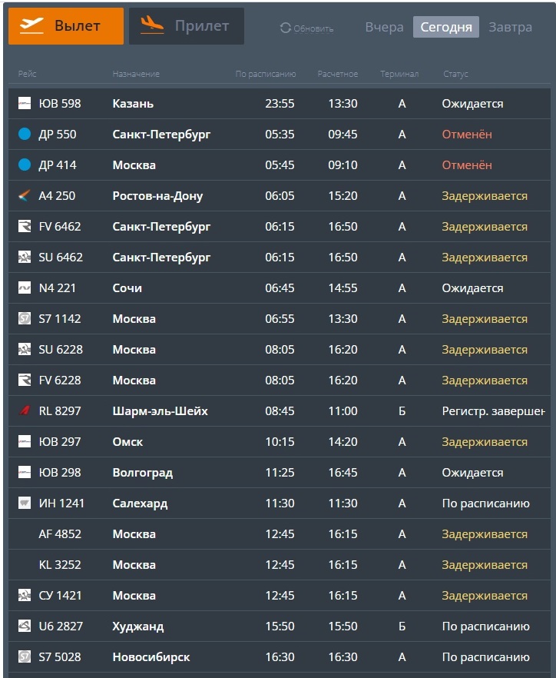Click the По расписанию column header

point(265,74)
